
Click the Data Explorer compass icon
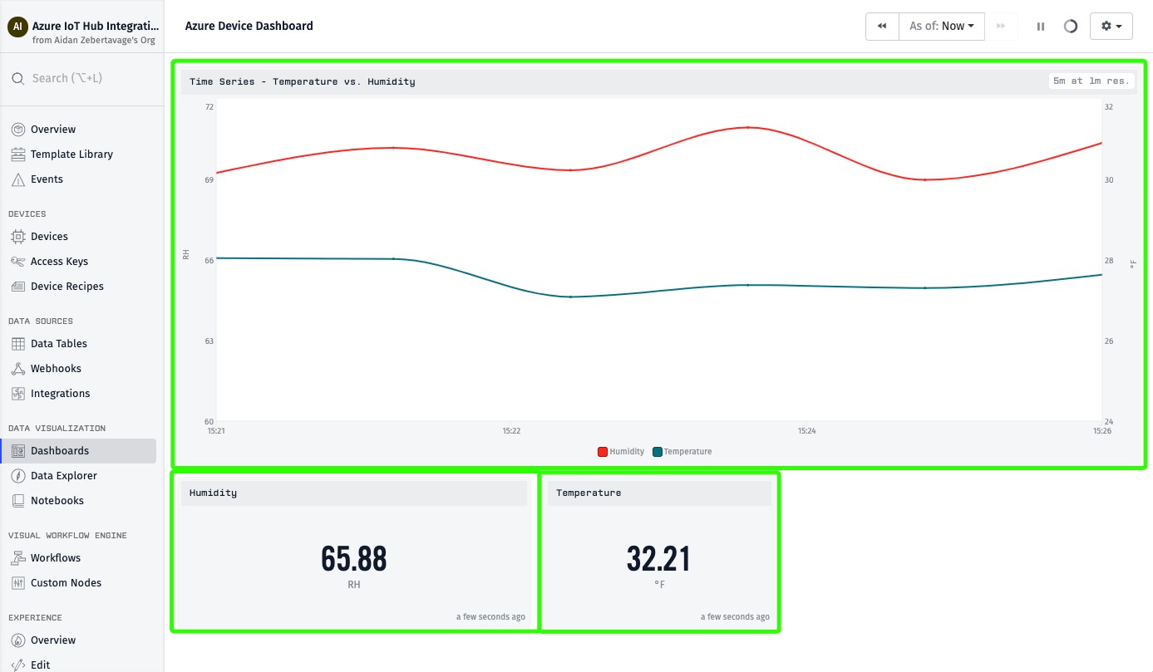coord(18,476)
